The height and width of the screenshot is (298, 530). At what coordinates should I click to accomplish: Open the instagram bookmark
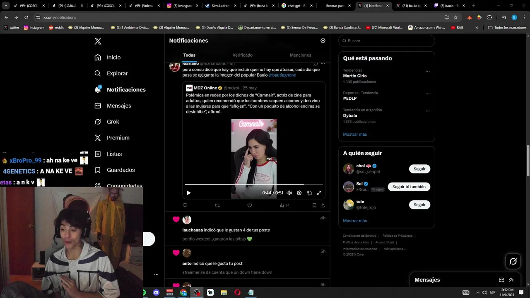(x=34, y=28)
